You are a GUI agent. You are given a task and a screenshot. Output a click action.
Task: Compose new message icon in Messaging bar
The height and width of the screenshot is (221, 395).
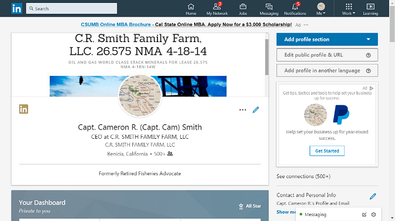coord(364,215)
